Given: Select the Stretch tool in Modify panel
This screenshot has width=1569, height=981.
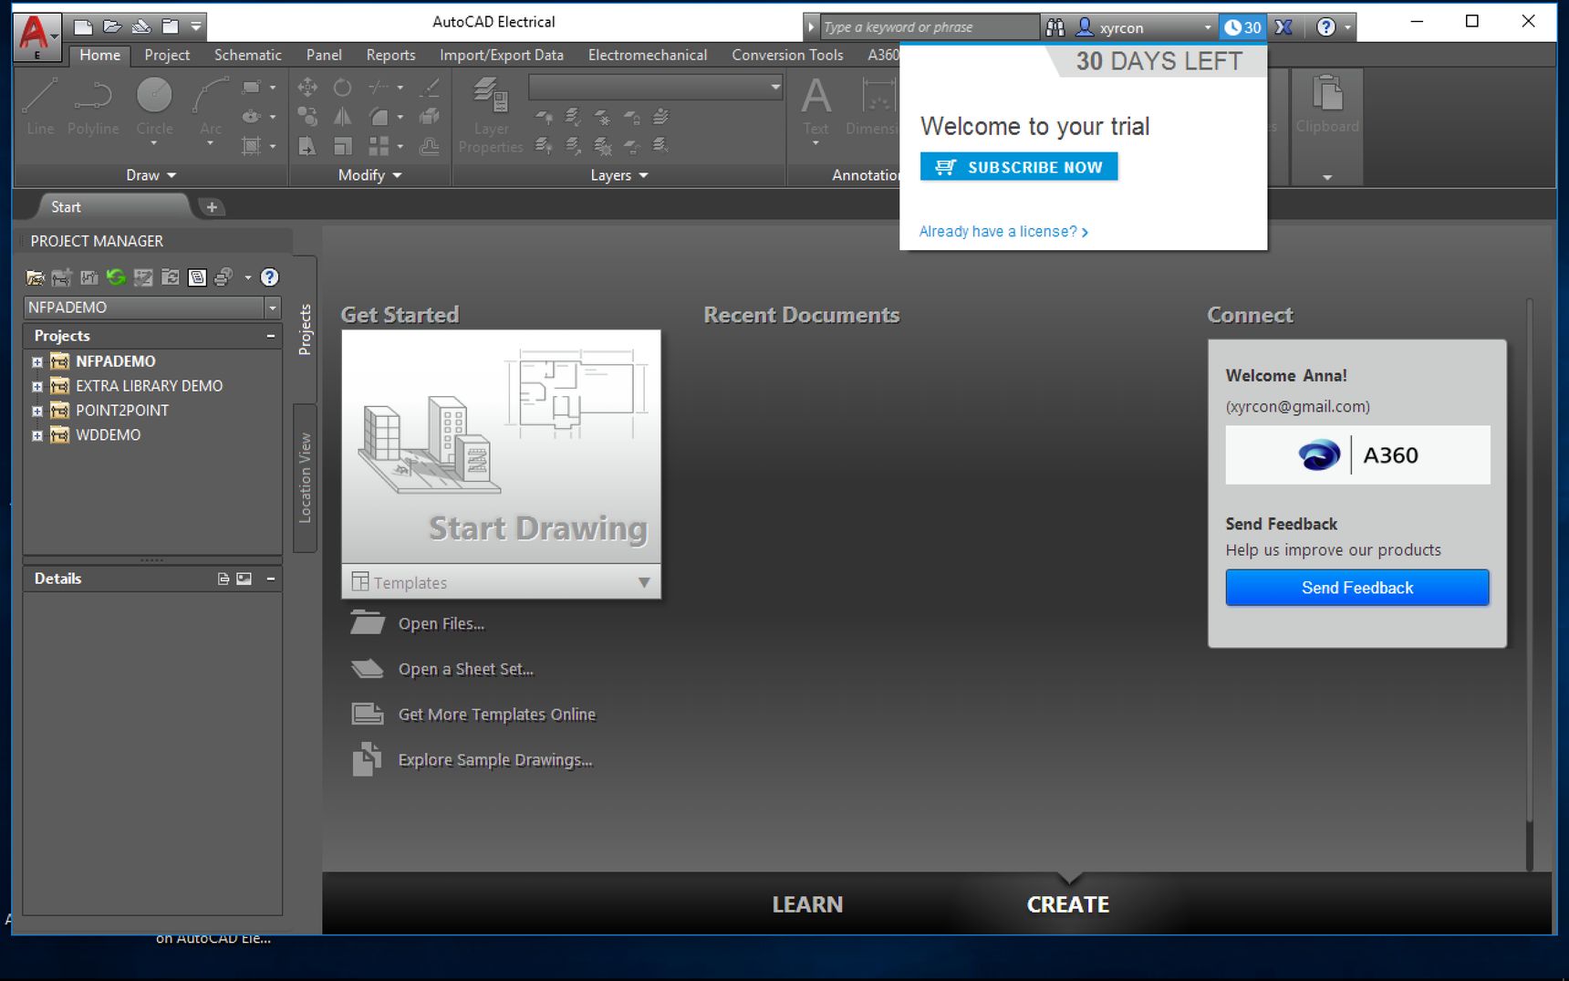Looking at the screenshot, I should pos(307,146).
